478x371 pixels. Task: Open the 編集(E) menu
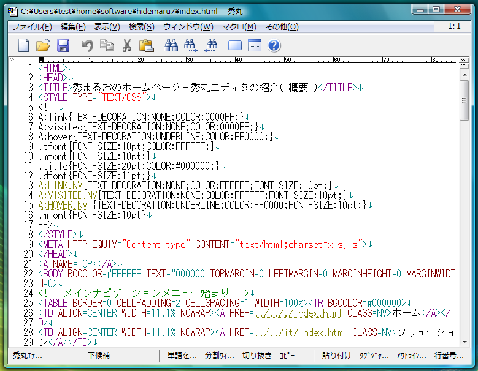click(73, 27)
